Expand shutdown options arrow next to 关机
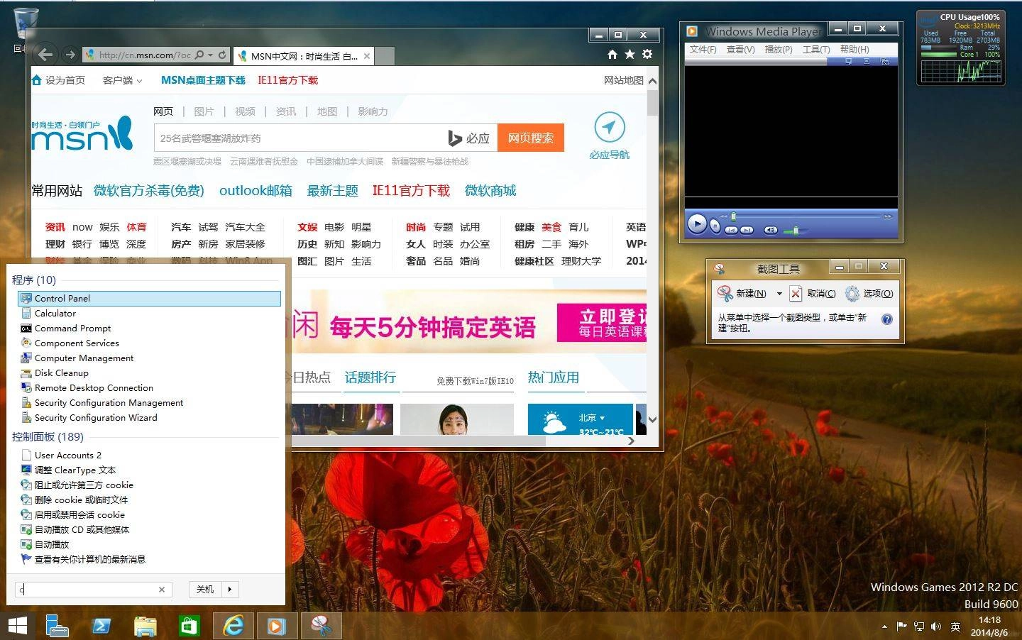The width and height of the screenshot is (1022, 640). click(x=230, y=590)
